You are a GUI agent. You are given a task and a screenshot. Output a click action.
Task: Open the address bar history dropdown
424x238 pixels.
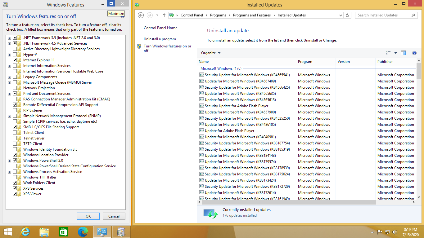(341, 15)
